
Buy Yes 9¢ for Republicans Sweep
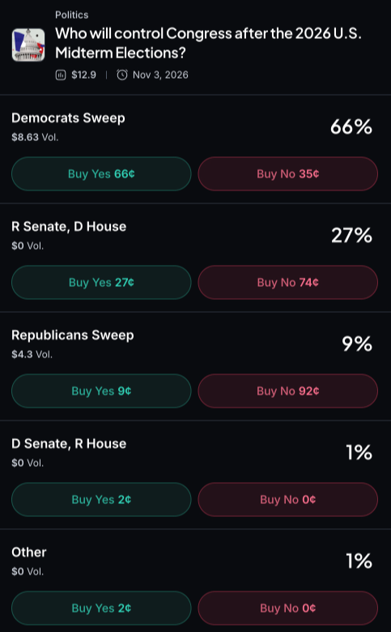101,391
